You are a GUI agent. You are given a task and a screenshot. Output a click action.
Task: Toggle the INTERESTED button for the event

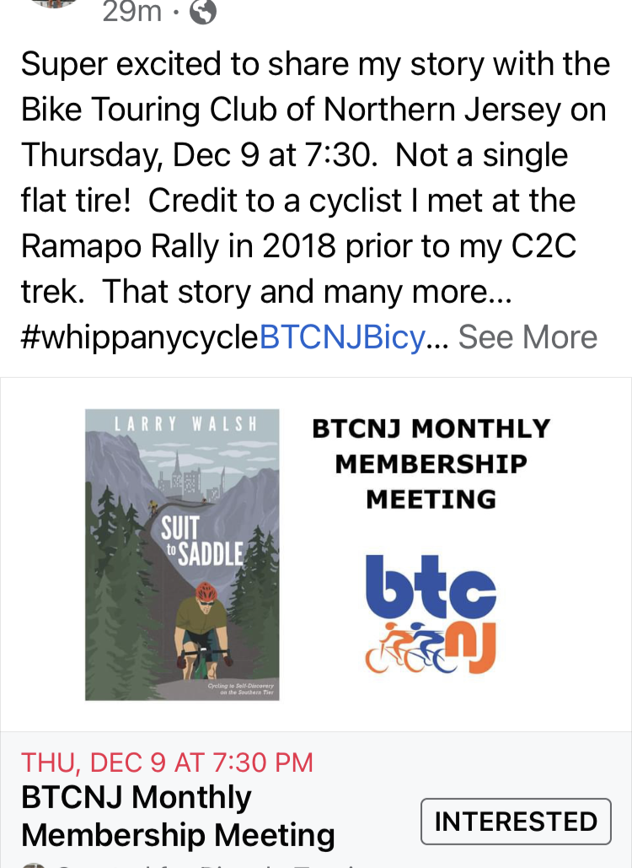click(x=516, y=821)
